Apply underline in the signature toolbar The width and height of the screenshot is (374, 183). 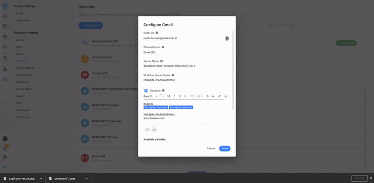click(x=180, y=96)
